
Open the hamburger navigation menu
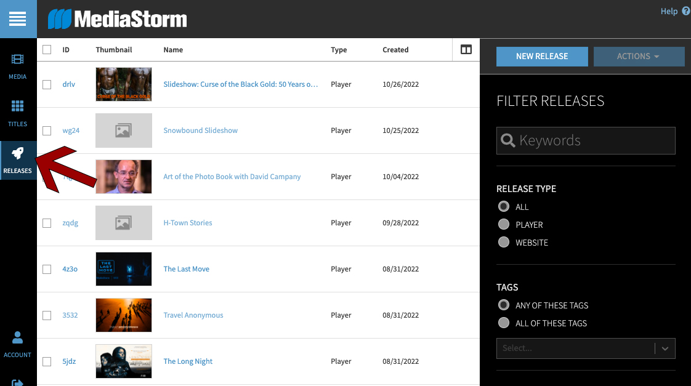(x=18, y=18)
